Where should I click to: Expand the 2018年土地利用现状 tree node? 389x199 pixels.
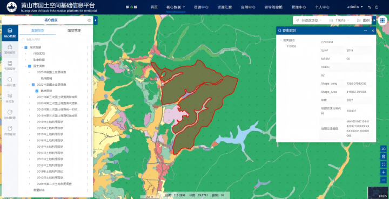pos(29,128)
